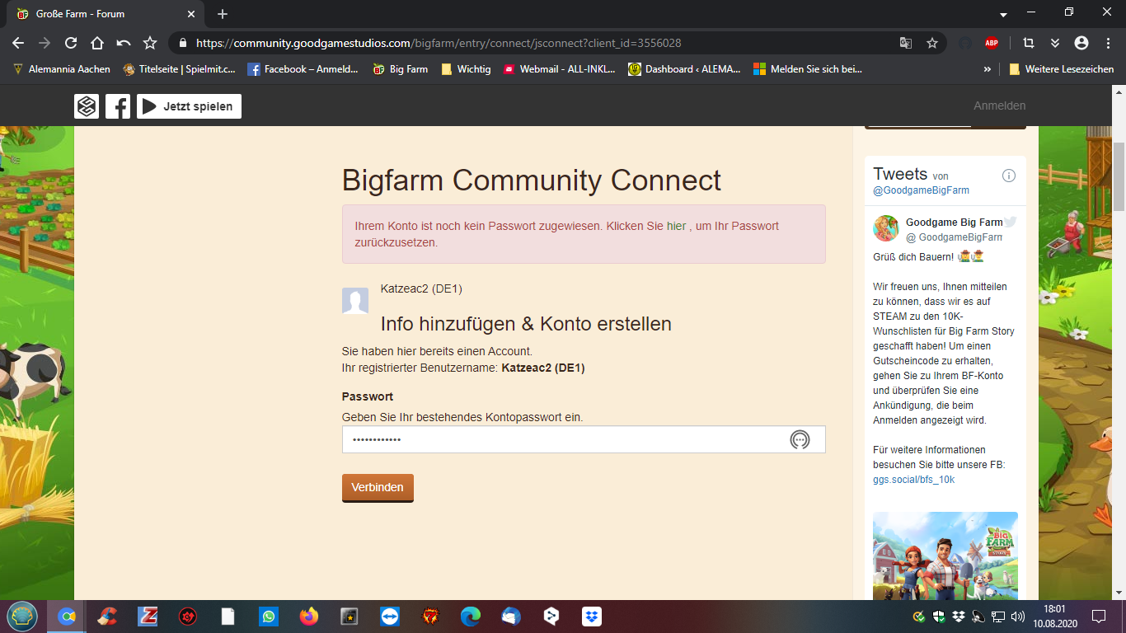
Task: Open TeamViewer from the taskbar
Action: [x=389, y=617]
